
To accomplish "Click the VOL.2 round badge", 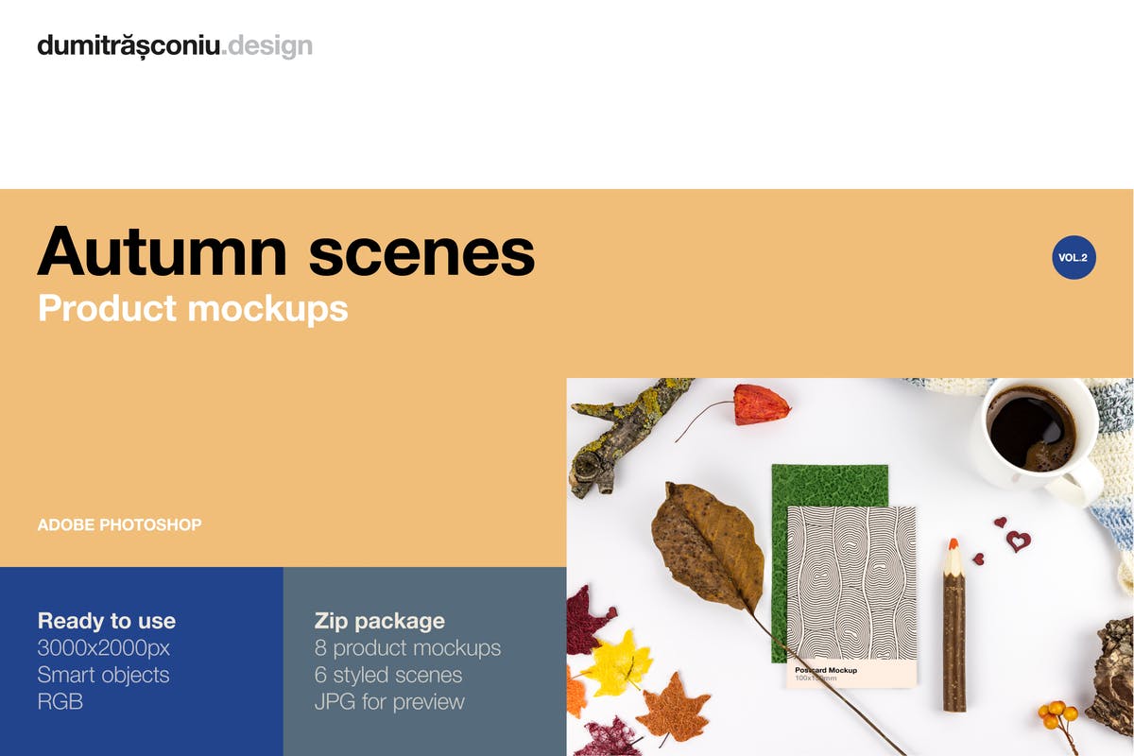I will coord(1074,257).
